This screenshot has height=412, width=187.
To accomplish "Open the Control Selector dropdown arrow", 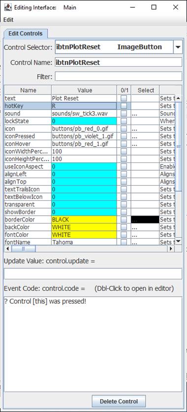I will click(178, 47).
